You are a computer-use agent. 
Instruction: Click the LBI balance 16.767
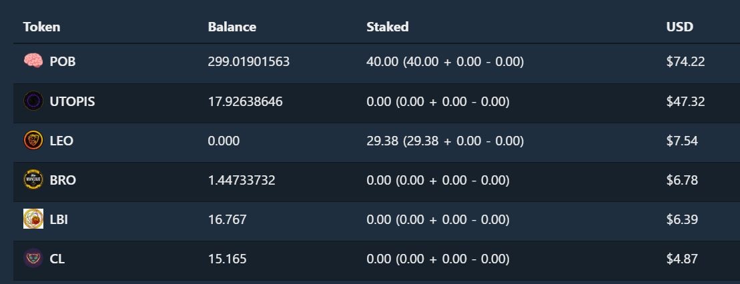[x=227, y=219]
